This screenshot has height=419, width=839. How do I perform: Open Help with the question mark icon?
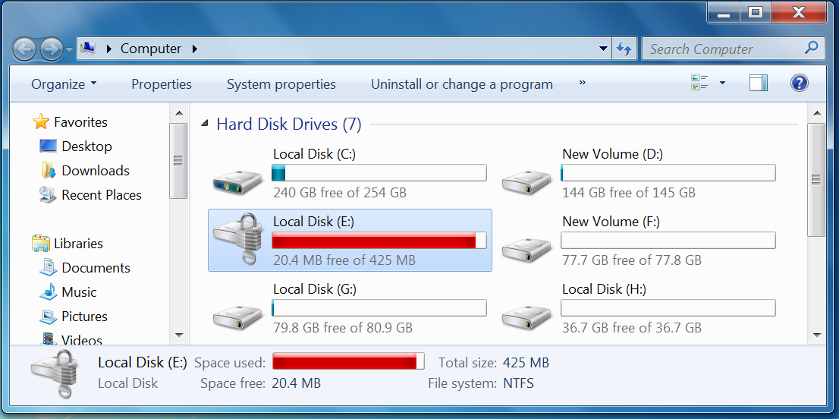[x=799, y=83]
